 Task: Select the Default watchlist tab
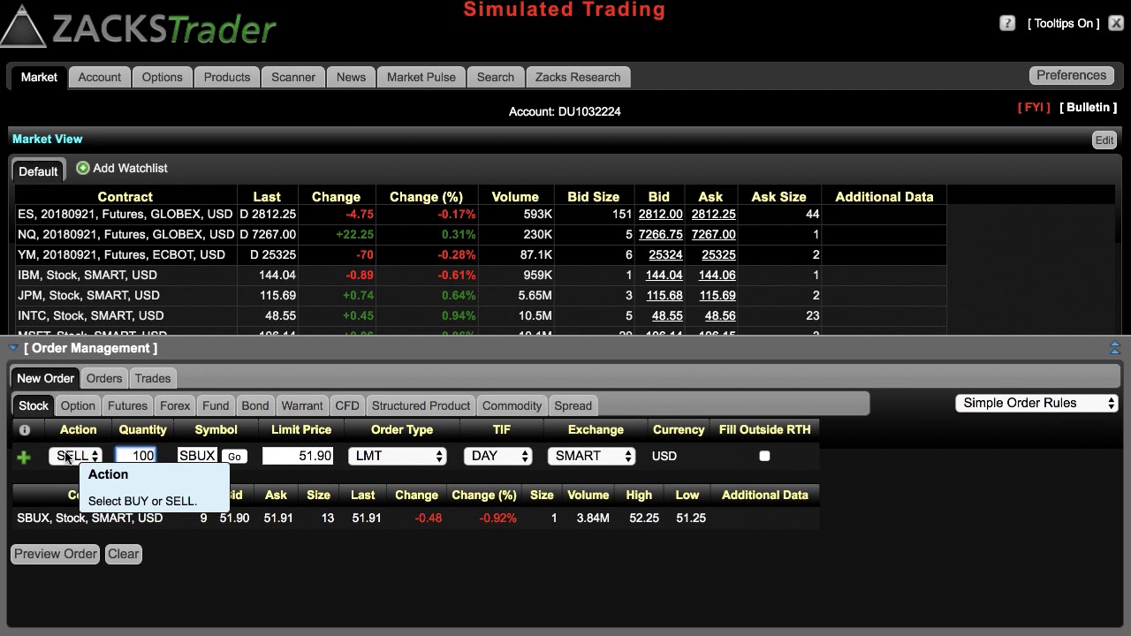coord(38,171)
